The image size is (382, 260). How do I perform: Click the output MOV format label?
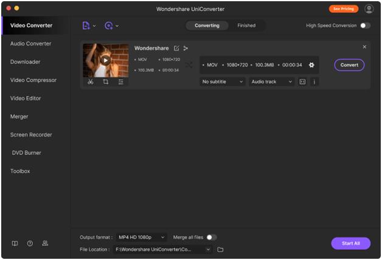212,65
